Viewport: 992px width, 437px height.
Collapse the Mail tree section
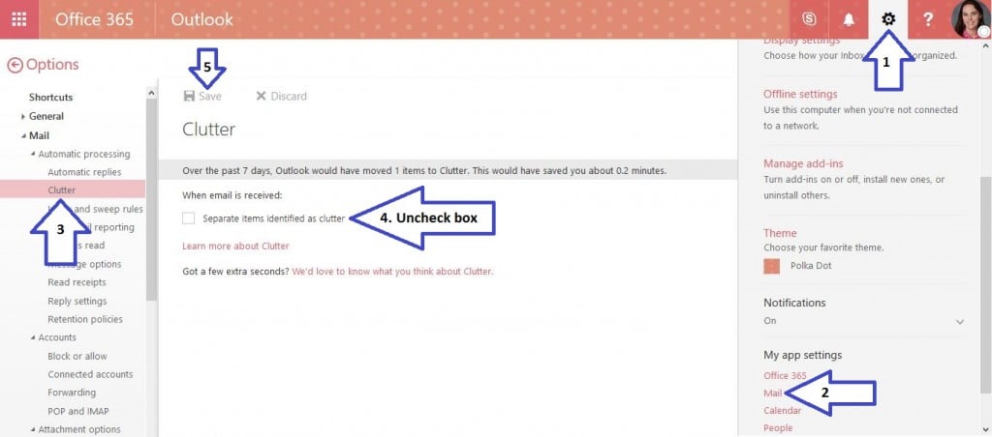23,135
